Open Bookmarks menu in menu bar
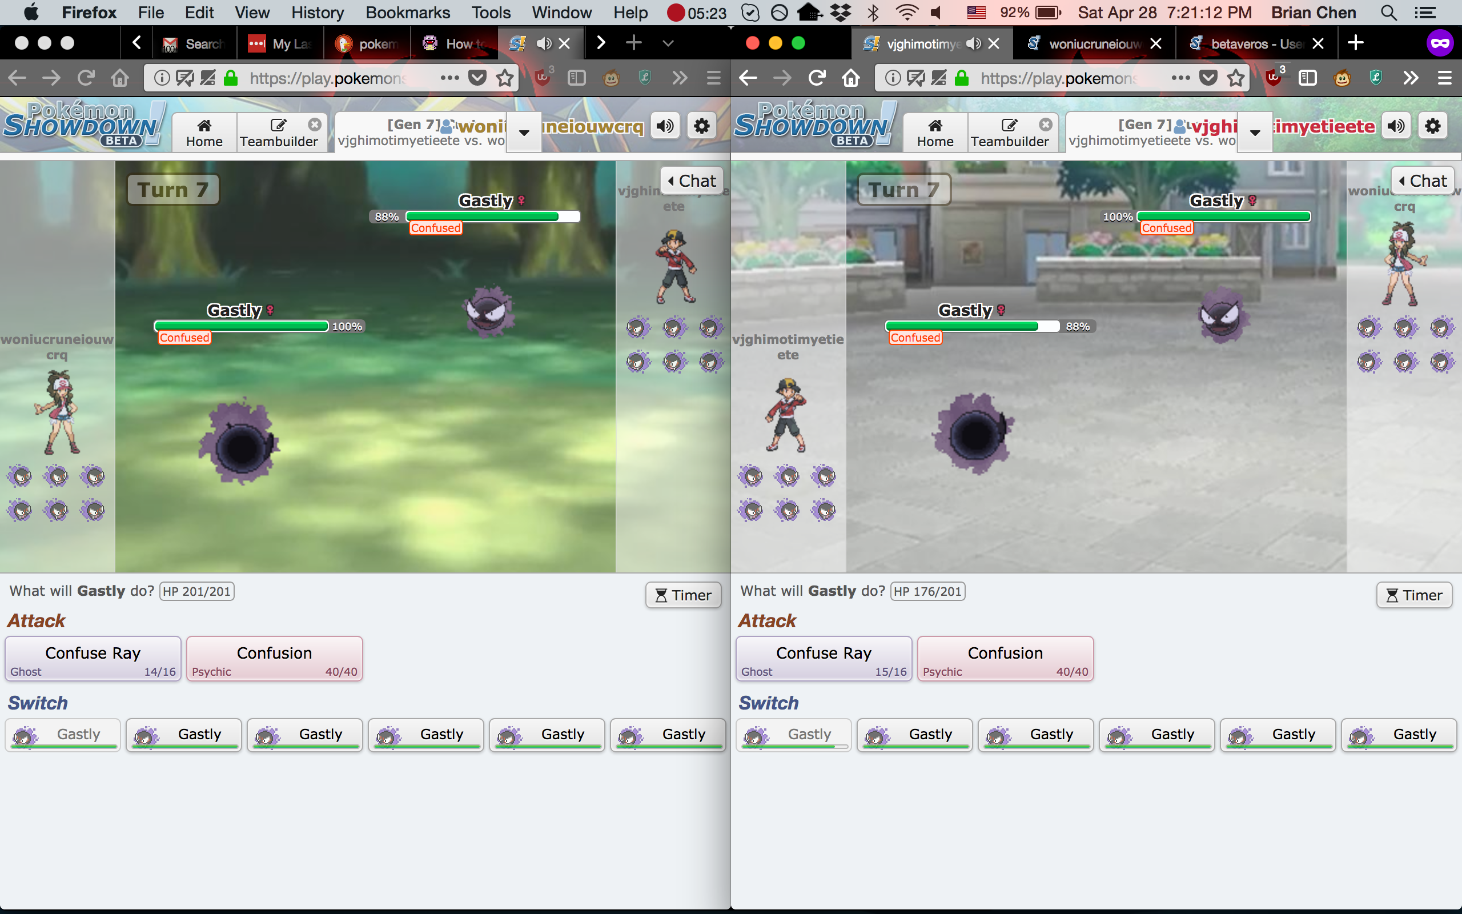Image resolution: width=1462 pixels, height=914 pixels. [407, 12]
